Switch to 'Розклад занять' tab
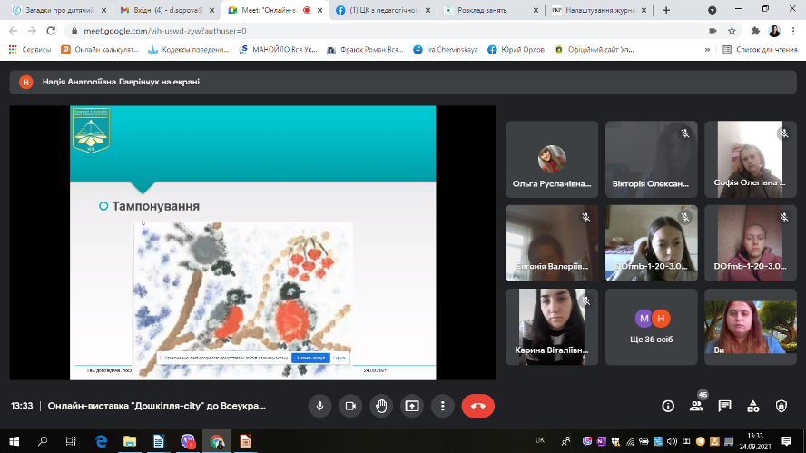806x453 pixels. pyautogui.click(x=491, y=10)
